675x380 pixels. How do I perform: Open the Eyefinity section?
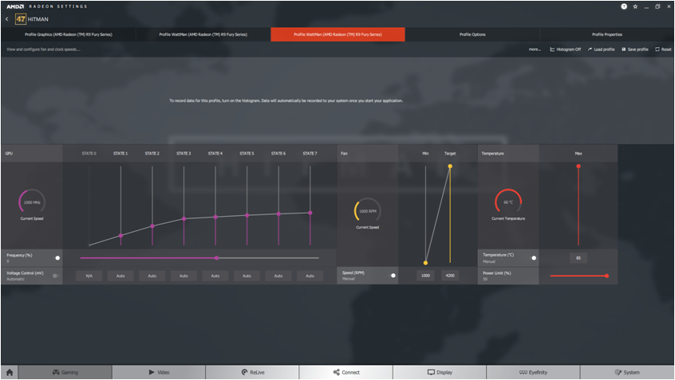tap(533, 372)
